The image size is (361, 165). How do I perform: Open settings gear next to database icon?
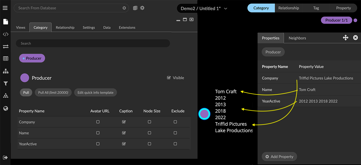(142, 8)
